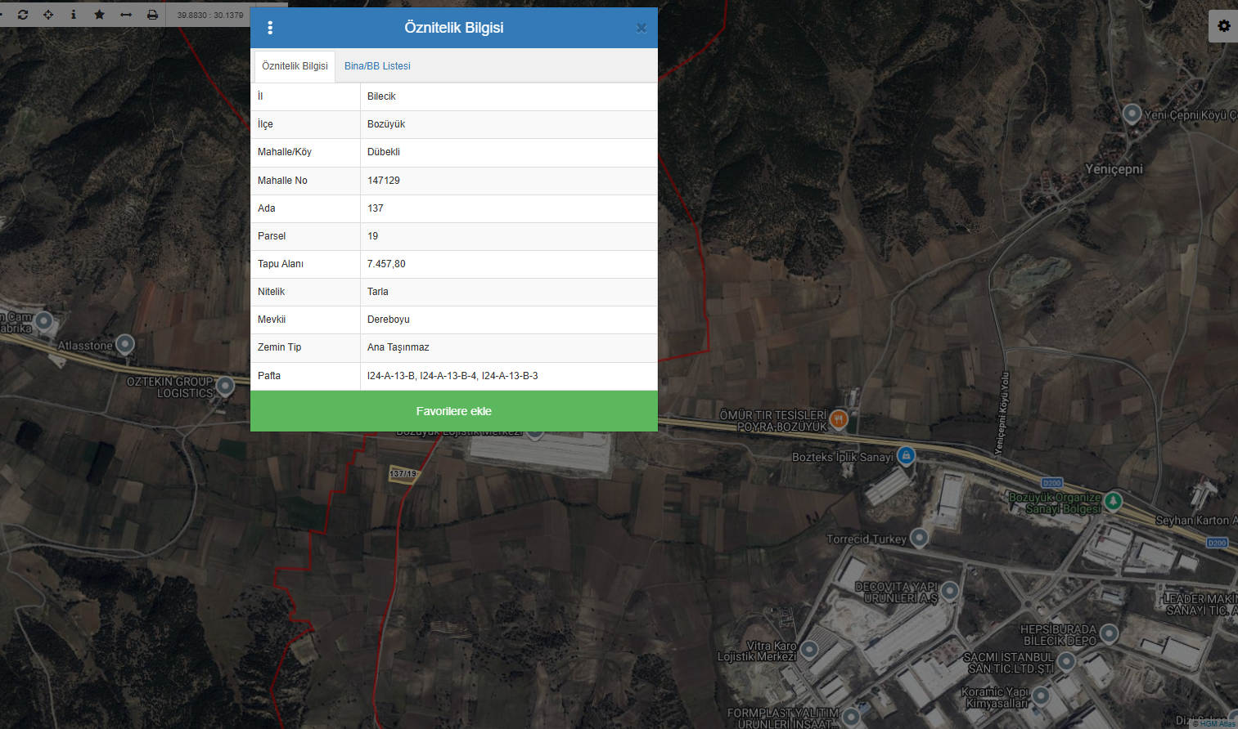The height and width of the screenshot is (729, 1238).
Task: Click the Yeni Çepni Köyü map marker
Action: coord(1132,114)
